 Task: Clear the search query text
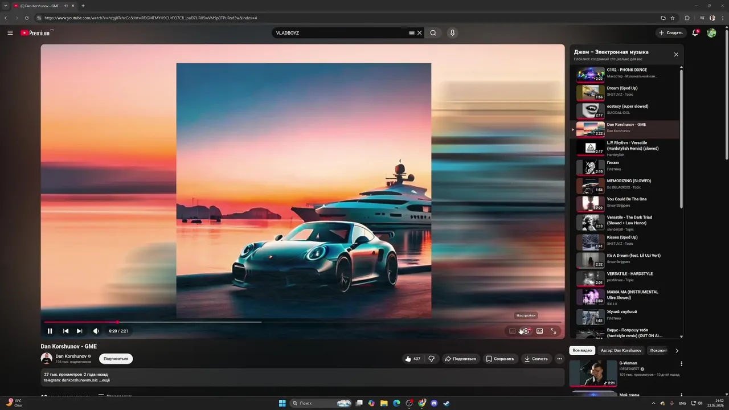point(420,33)
